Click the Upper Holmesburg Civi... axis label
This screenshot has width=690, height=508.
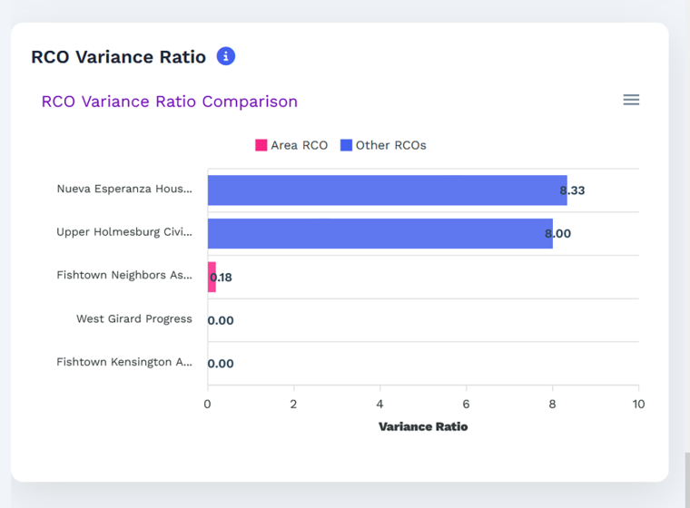point(124,232)
